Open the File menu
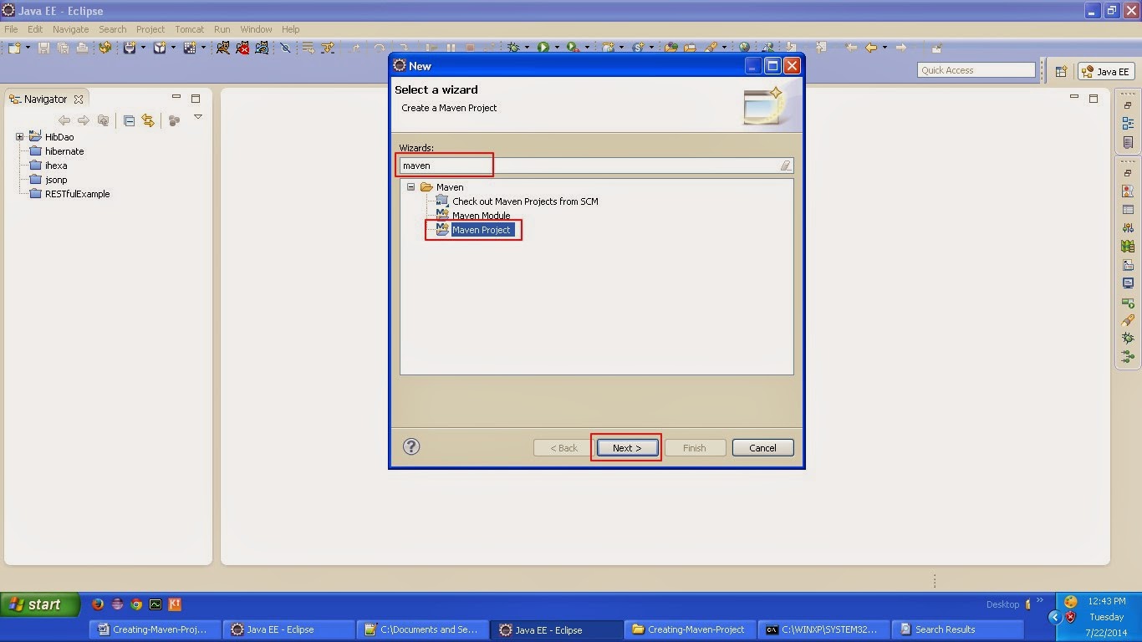 point(11,29)
